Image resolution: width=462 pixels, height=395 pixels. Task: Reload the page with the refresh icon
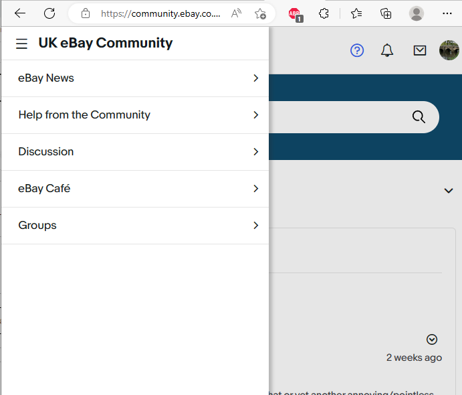(49, 13)
